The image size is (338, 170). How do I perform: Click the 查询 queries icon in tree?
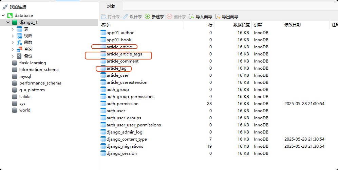coord(19,49)
